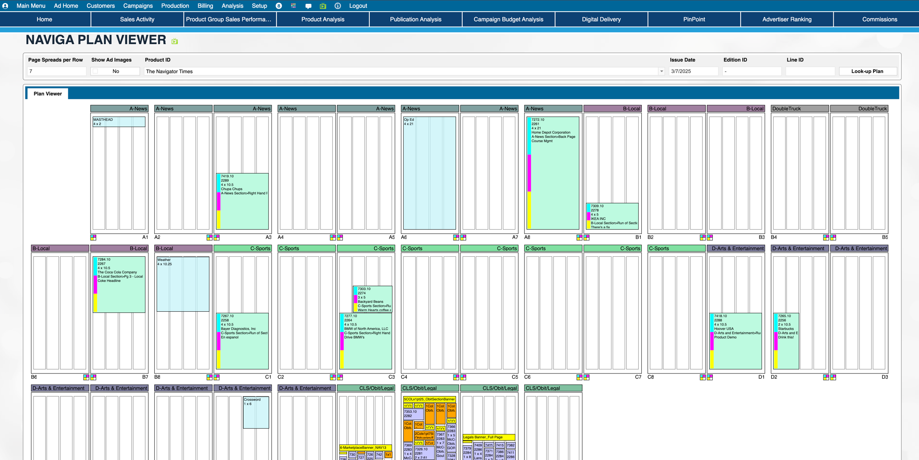Click the green TV icon in top menu
919x460 pixels.
[323, 6]
